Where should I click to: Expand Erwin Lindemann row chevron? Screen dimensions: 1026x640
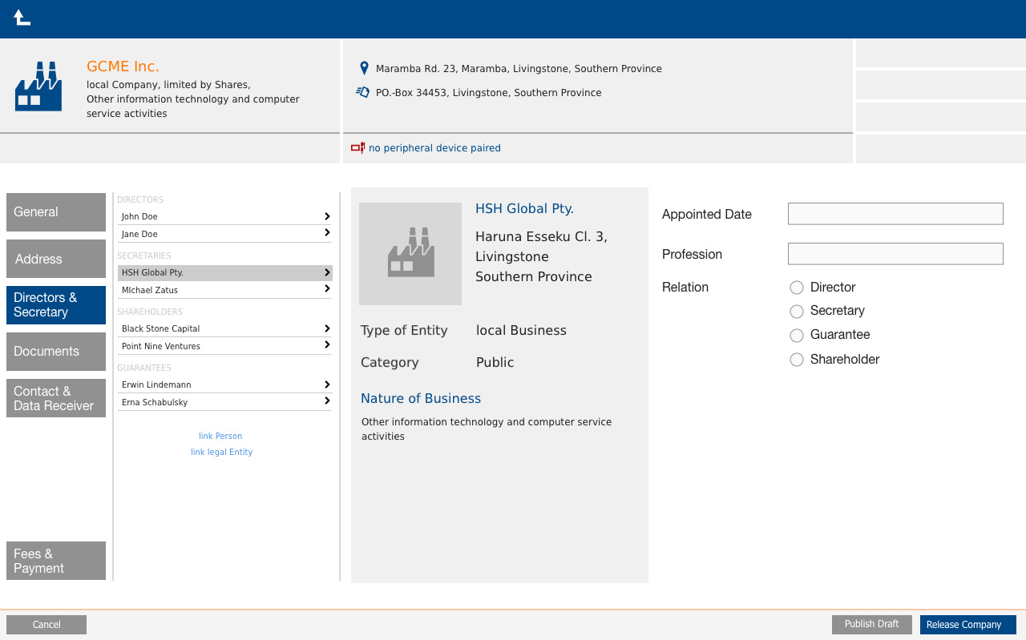pyautogui.click(x=327, y=384)
